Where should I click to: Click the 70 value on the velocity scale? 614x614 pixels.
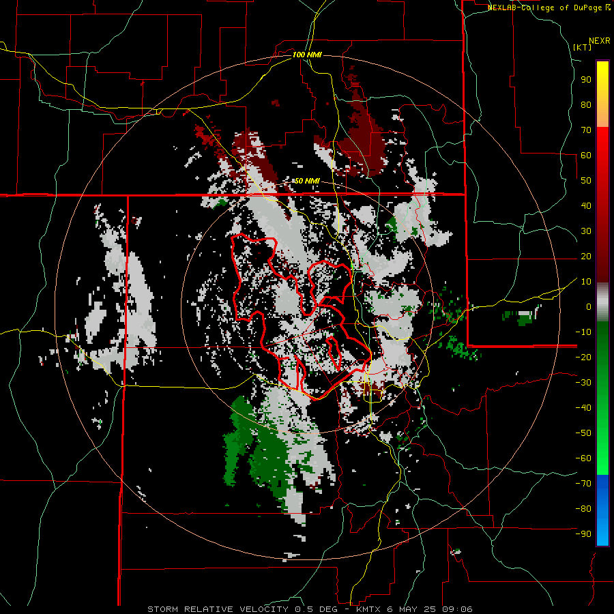586,130
